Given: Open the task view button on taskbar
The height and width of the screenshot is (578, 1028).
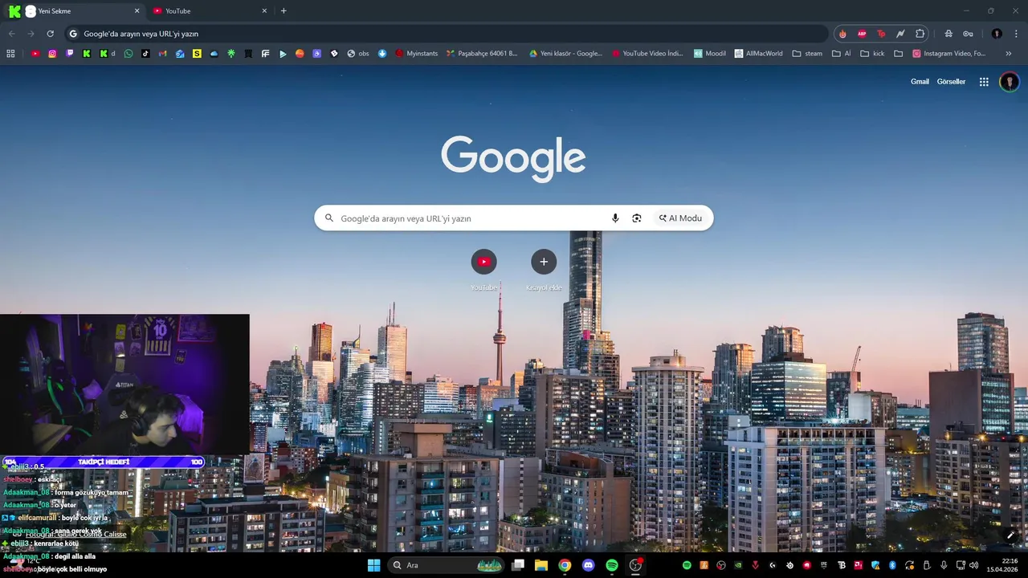Looking at the screenshot, I should click(x=518, y=565).
